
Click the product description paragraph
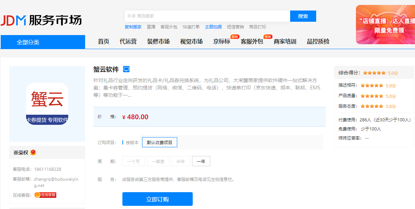[x=207, y=88]
